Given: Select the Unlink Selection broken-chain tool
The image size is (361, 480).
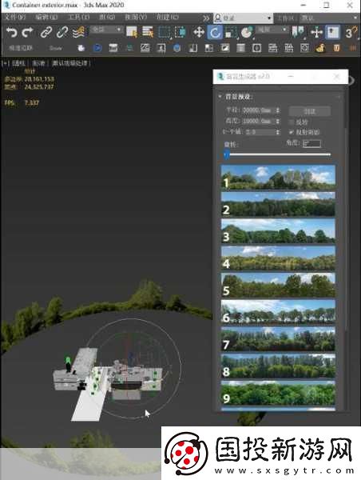Looking at the screenshot, I should [x=62, y=32].
